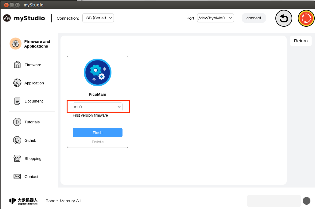The width and height of the screenshot is (315, 209).
Task: Click the Tutorials play icon
Action: 17,122
